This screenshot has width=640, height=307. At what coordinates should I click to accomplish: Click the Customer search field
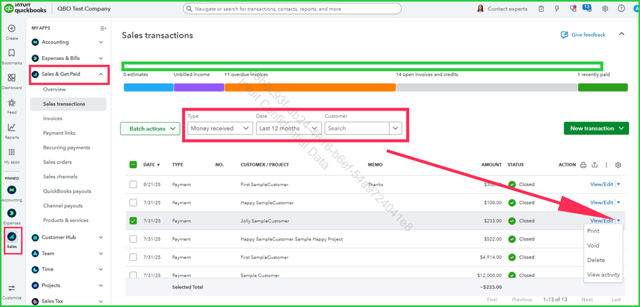357,128
